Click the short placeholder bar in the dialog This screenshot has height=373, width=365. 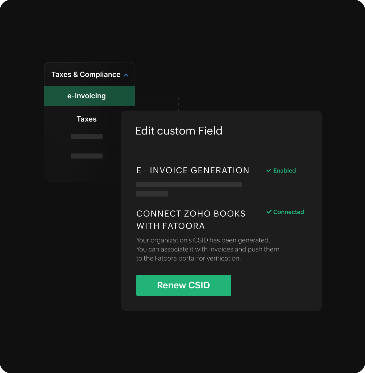[152, 194]
